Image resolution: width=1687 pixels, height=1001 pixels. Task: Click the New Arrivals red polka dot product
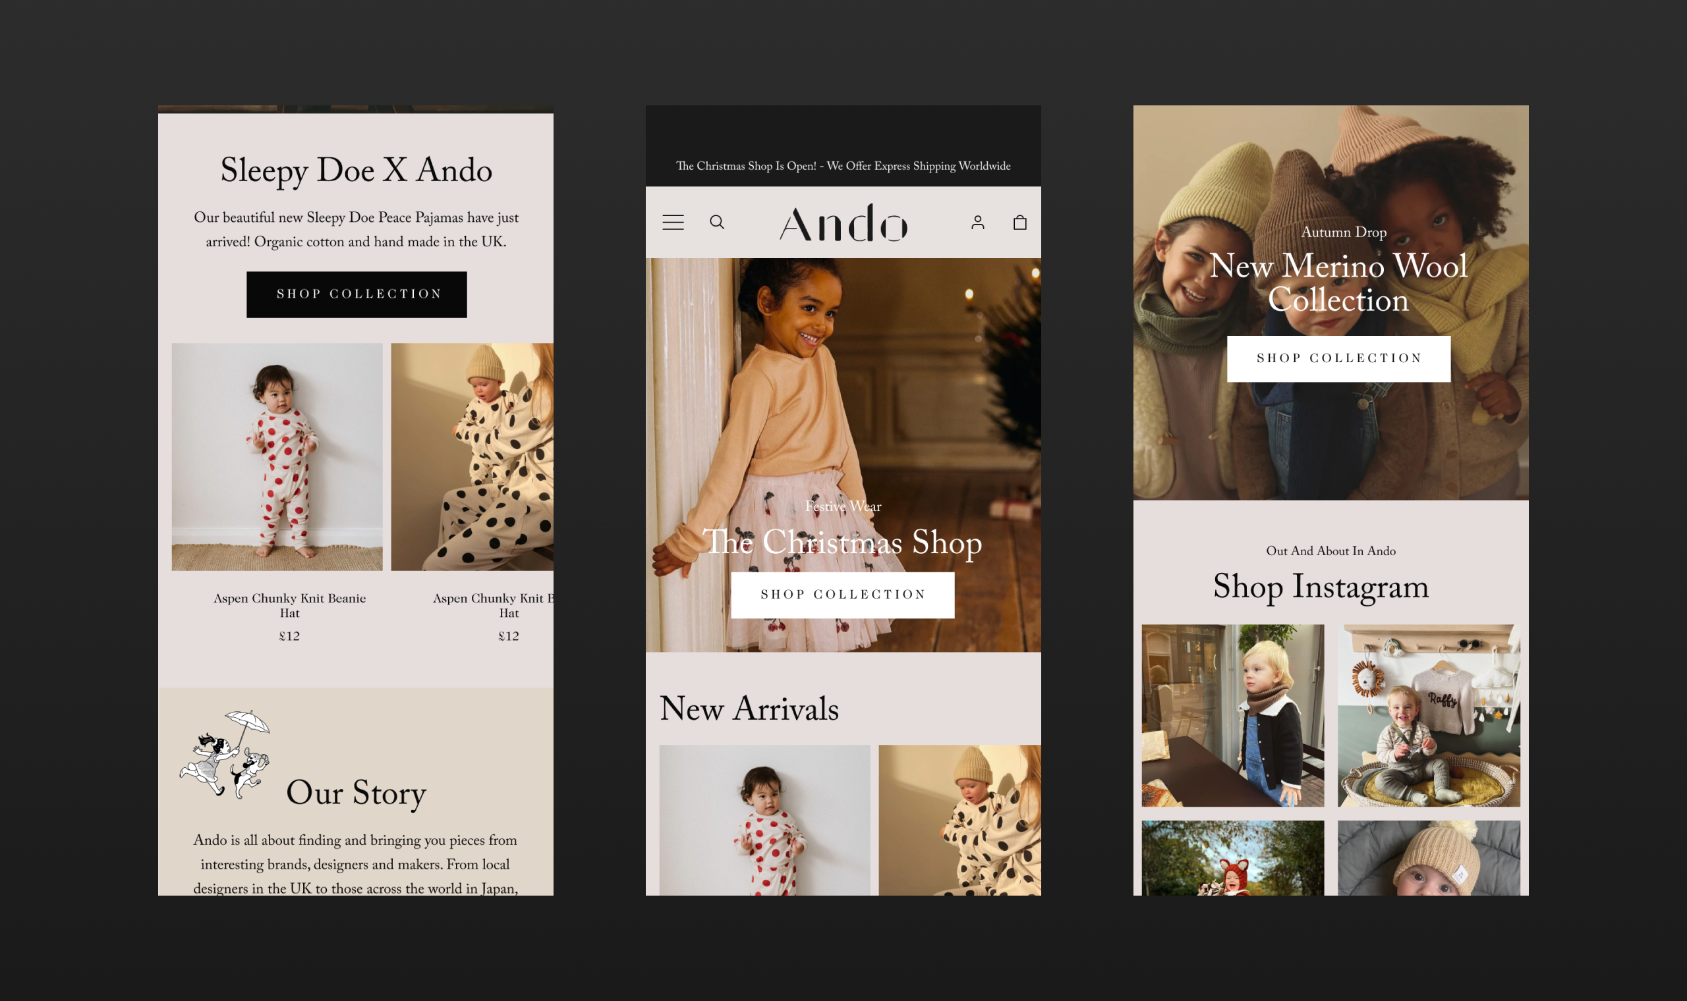pos(764,819)
